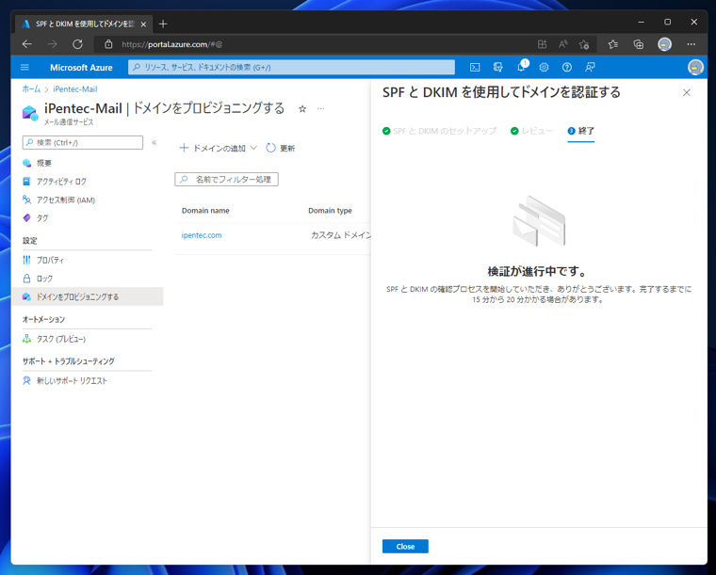Click the browser address bar URL
716x575 pixels.
pos(172,44)
